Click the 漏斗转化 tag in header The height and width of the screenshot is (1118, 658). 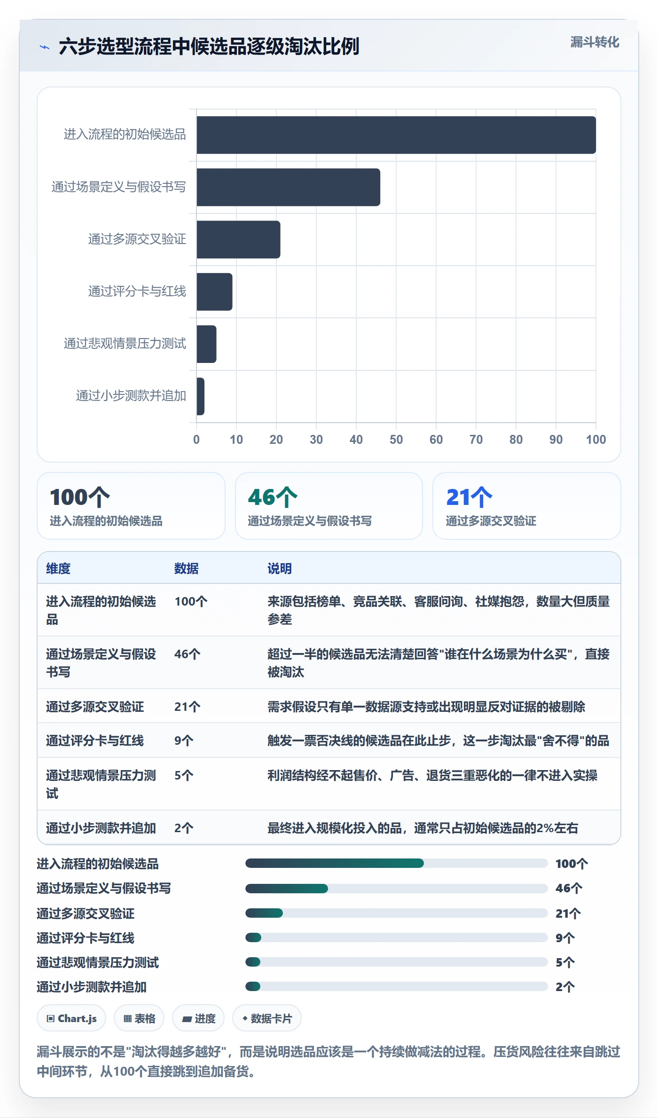pyautogui.click(x=595, y=42)
